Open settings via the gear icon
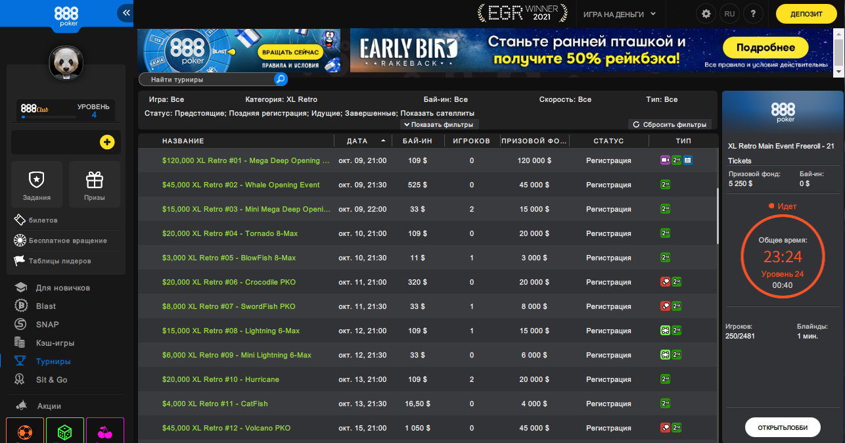 coord(706,14)
